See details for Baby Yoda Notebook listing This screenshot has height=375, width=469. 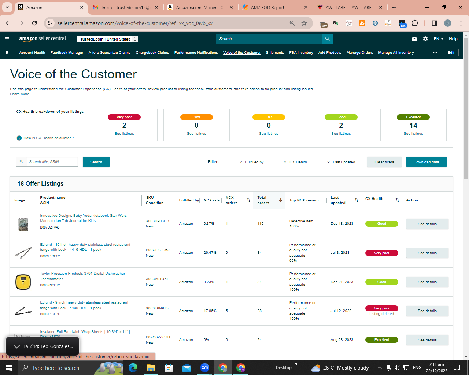427,224
